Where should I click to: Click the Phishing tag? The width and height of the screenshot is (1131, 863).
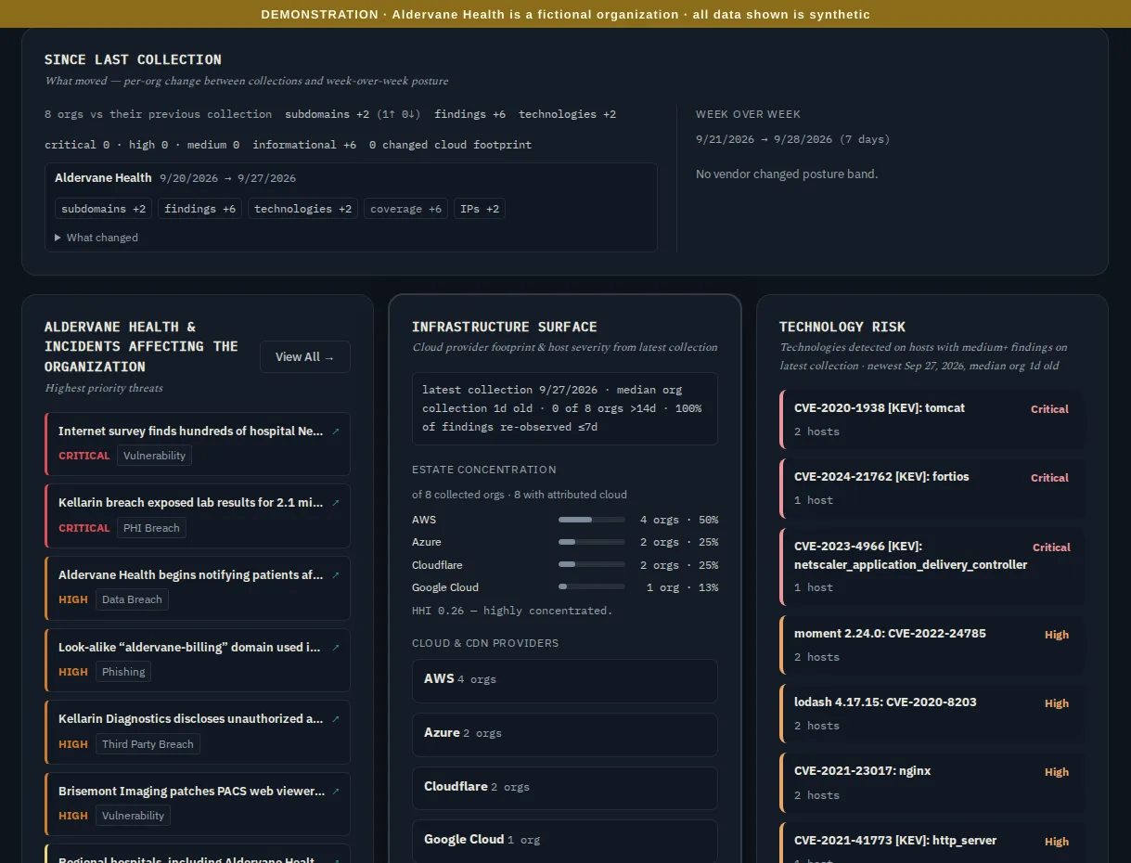point(123,672)
